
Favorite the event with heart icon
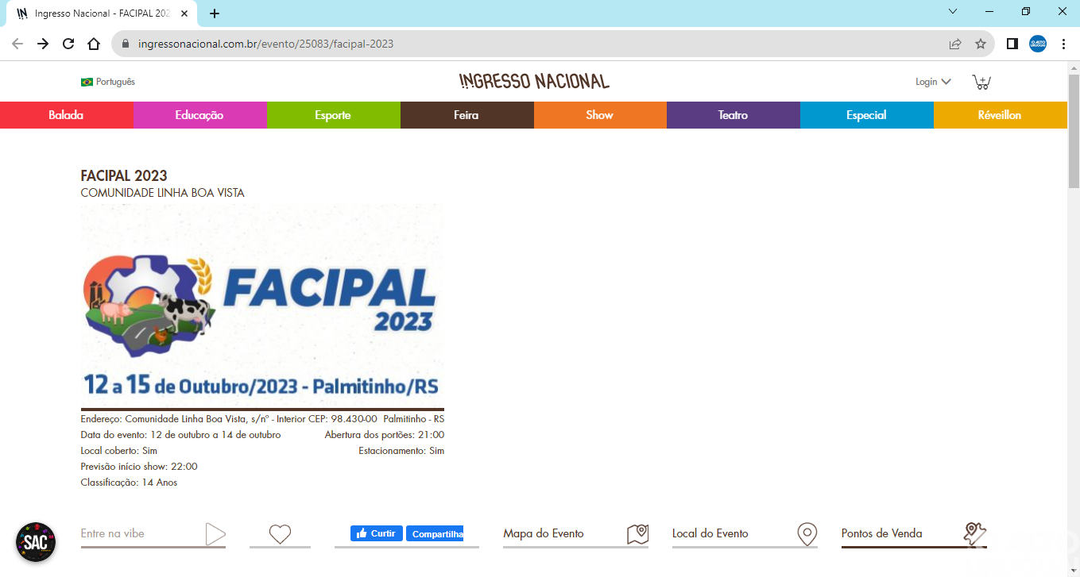[x=280, y=534]
